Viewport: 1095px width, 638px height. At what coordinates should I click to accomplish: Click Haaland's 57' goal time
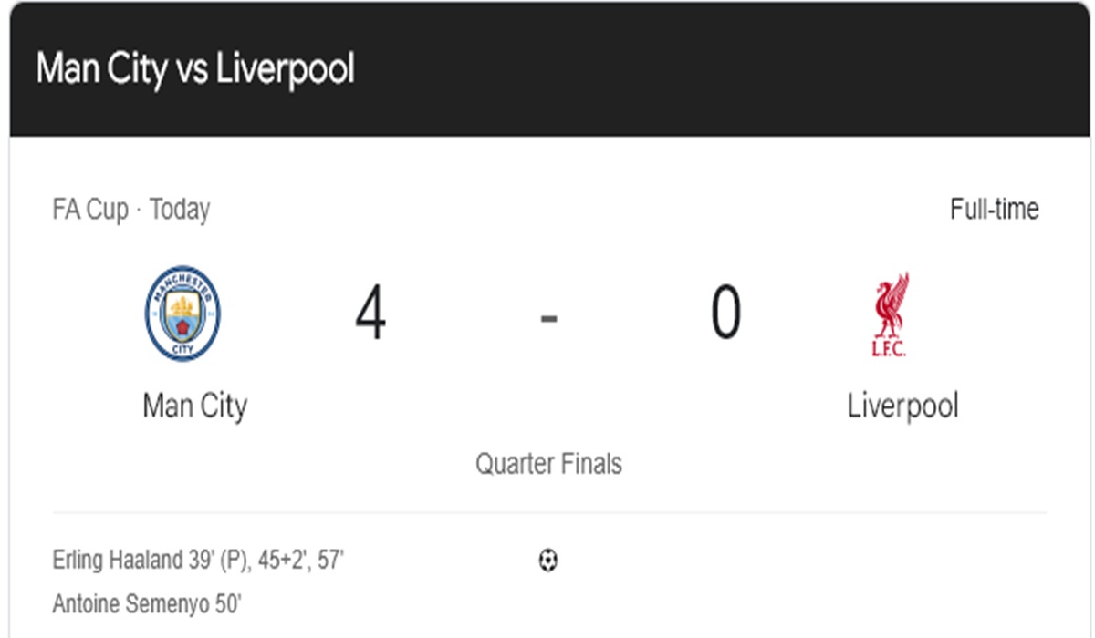(x=329, y=560)
